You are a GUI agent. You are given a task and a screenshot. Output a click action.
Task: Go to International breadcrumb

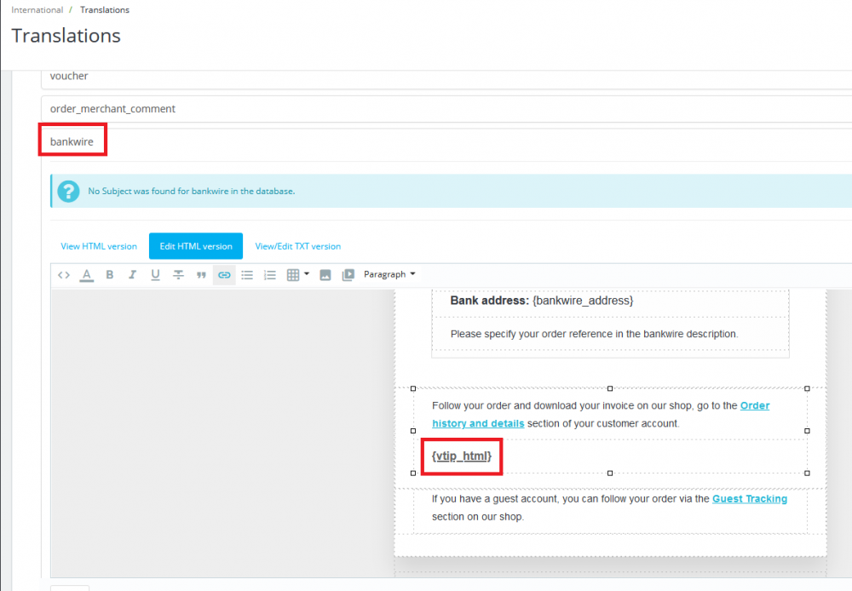click(37, 9)
